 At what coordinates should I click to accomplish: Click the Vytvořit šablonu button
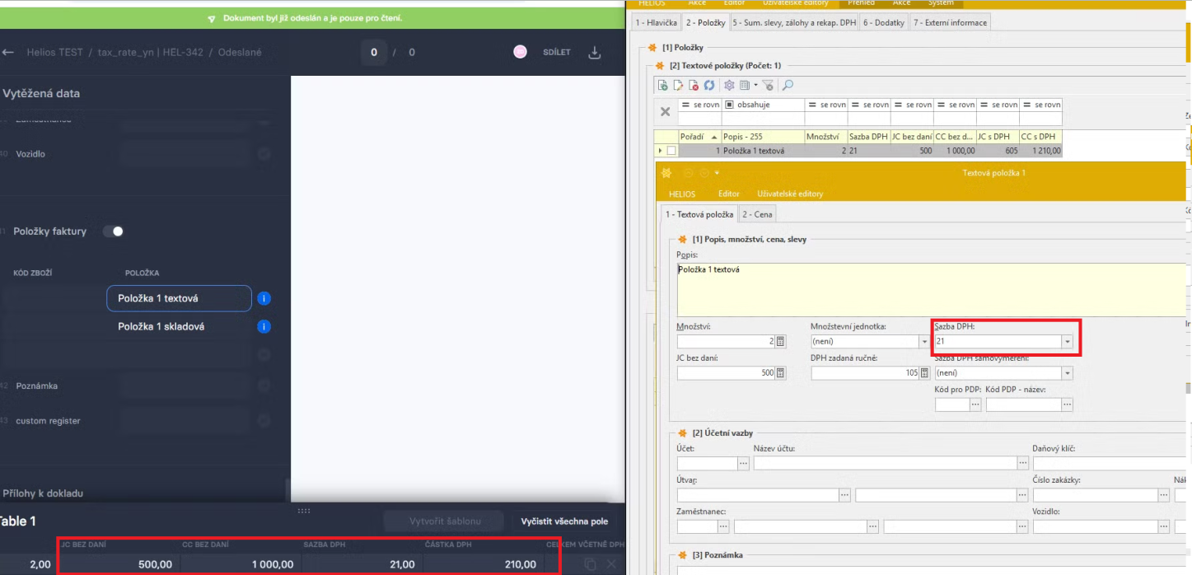pyautogui.click(x=445, y=521)
